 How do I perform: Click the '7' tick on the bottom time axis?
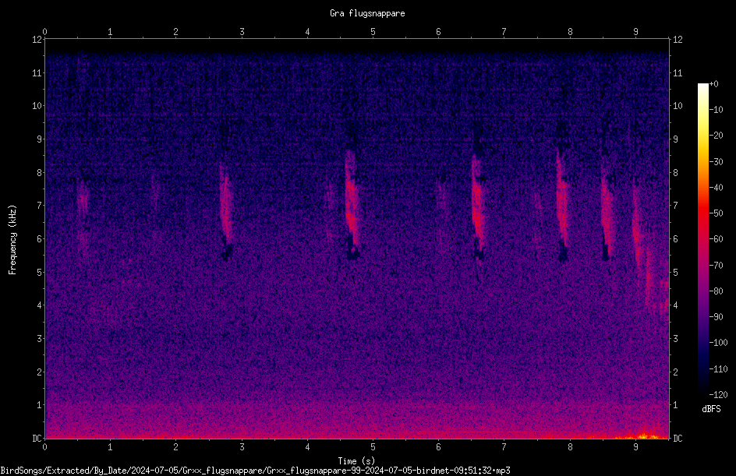504,447
